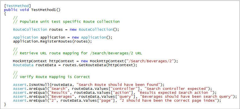240x109 pixels.
Task: Click the Populate unit test comment
Action: point(66,22)
